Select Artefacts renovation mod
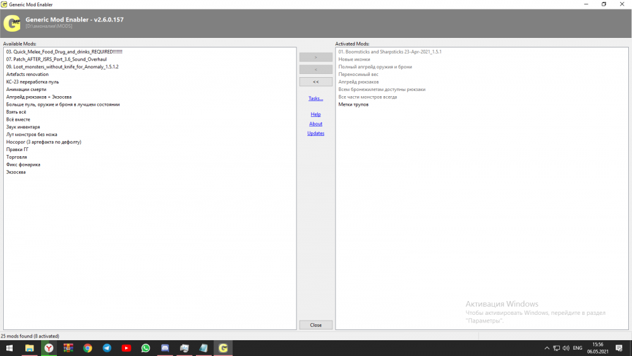This screenshot has height=356, width=632. pos(27,74)
